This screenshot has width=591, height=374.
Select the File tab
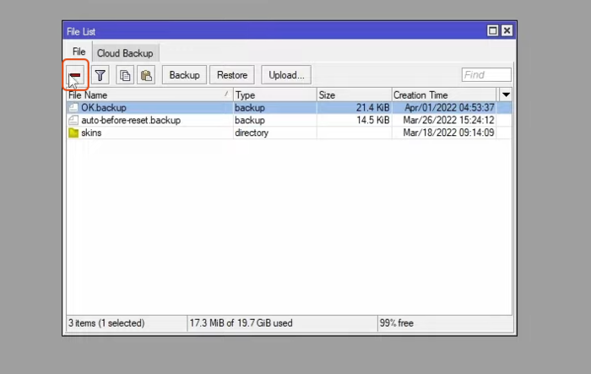click(x=79, y=52)
